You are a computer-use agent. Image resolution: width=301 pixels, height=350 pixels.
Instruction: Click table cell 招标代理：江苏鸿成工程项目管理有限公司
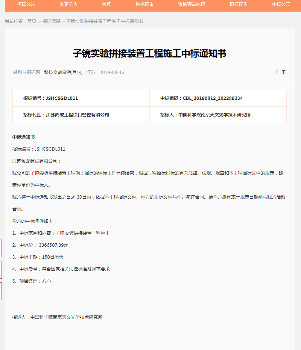point(81,115)
